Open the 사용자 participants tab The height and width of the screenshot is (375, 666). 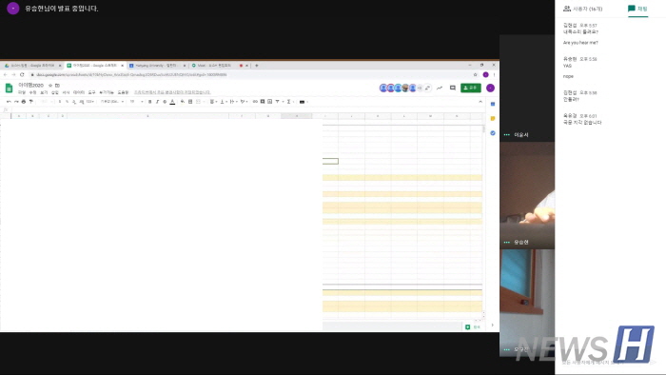(582, 9)
